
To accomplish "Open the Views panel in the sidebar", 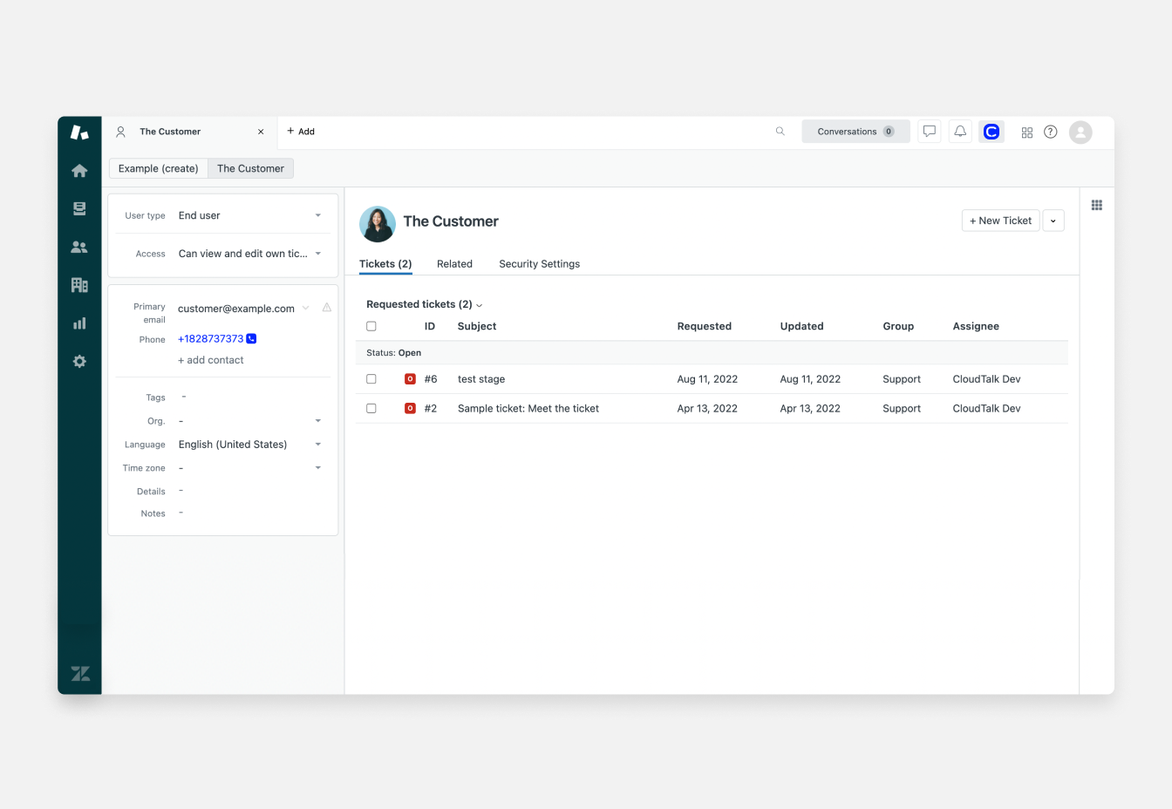I will (x=79, y=208).
